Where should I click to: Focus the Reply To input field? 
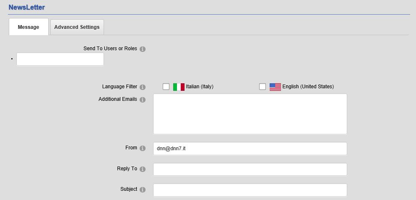[x=250, y=169]
